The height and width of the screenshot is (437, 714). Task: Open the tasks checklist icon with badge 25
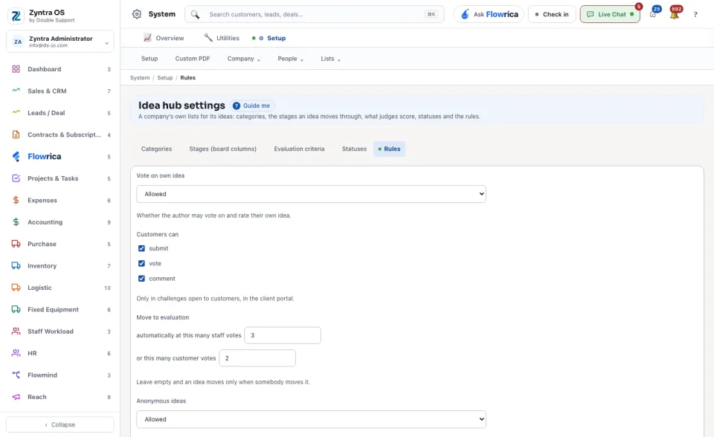coord(653,14)
